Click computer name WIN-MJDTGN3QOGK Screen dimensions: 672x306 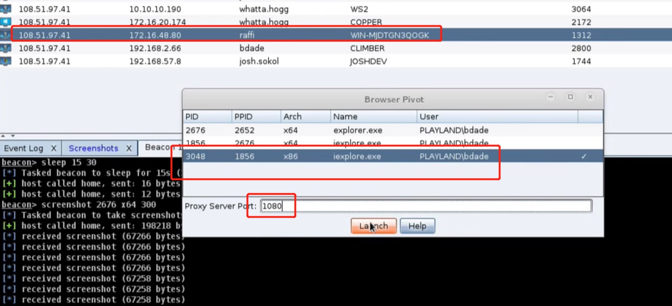click(390, 35)
